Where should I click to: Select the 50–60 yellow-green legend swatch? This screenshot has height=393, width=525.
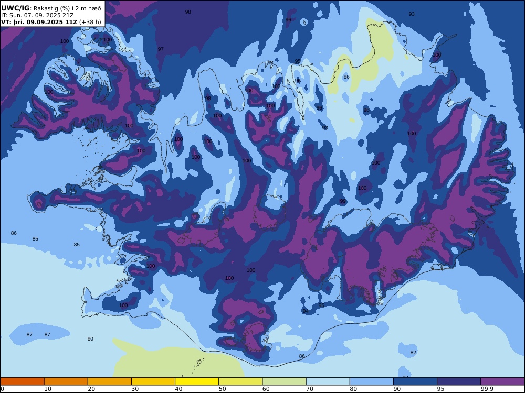(241, 381)
